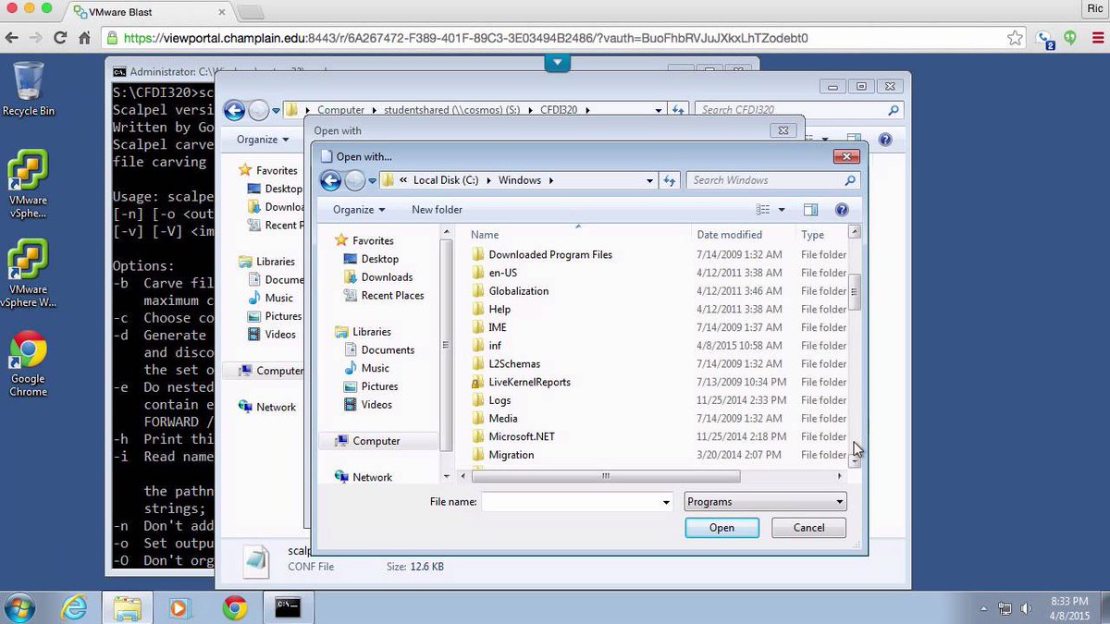Expand the VMware Blast toolbar tab

click(557, 63)
